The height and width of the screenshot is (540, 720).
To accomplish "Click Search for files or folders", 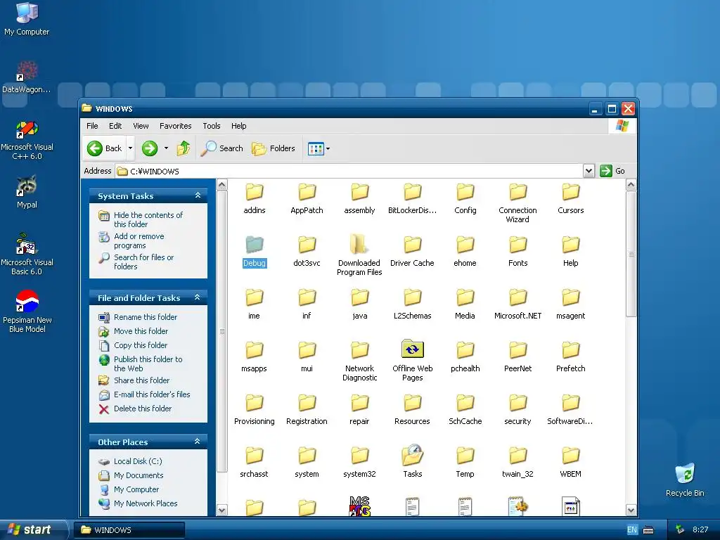I will (x=143, y=262).
